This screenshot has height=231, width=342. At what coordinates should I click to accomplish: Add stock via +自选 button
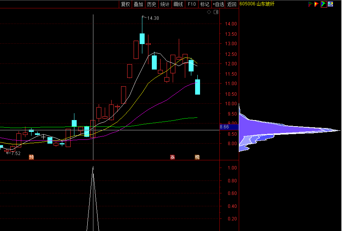(218, 4)
